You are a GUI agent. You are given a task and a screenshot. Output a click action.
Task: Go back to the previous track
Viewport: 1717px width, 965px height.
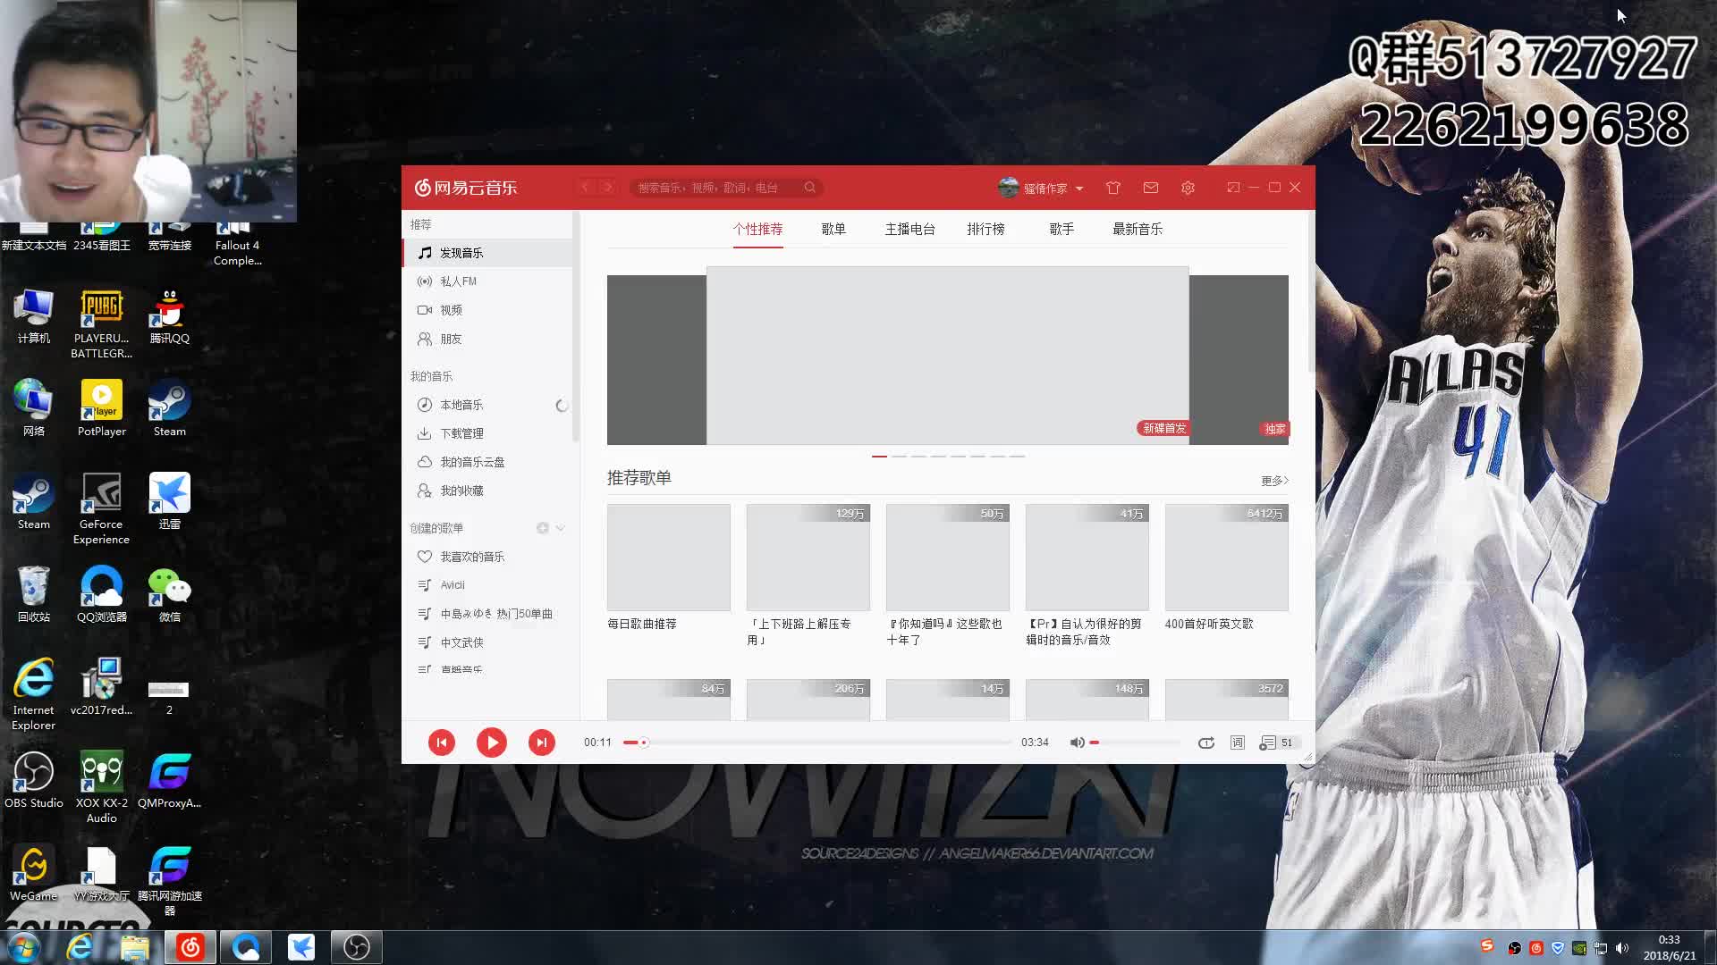tap(442, 743)
